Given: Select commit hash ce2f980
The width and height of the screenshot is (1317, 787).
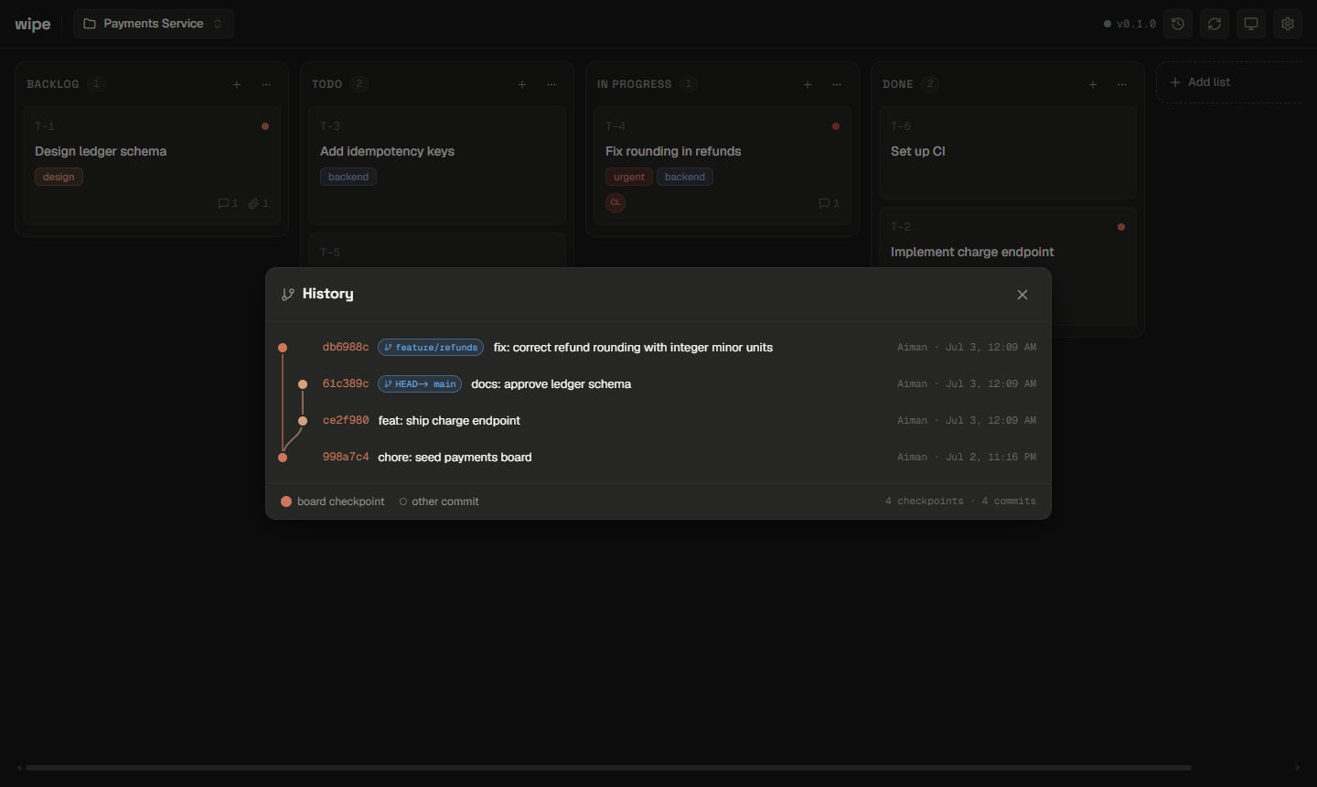Looking at the screenshot, I should point(346,421).
